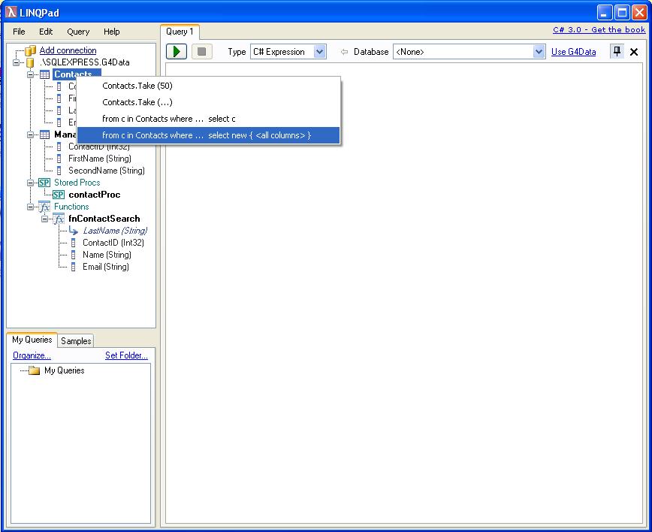Pin the query pane with the pushpin icon
The width and height of the screenshot is (652, 532).
(x=617, y=52)
